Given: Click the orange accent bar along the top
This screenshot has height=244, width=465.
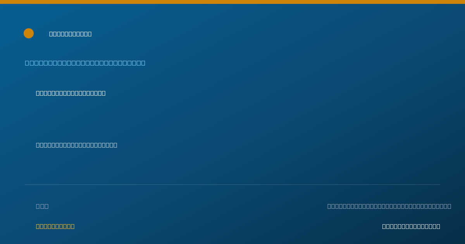Looking at the screenshot, I should pyautogui.click(x=232, y=2).
